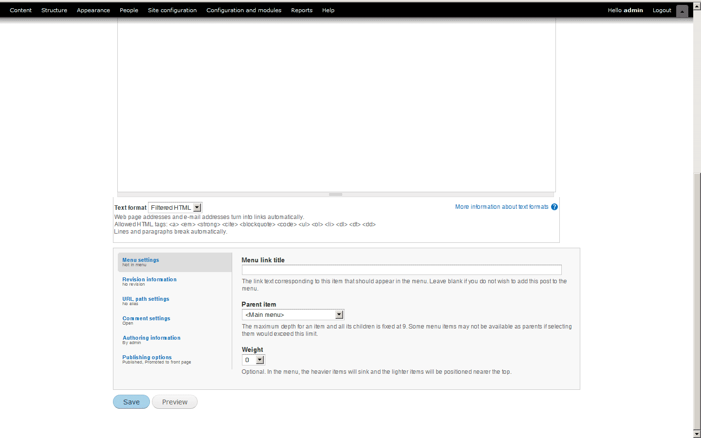Open the Reports menu
701x438 pixels.
tap(302, 10)
